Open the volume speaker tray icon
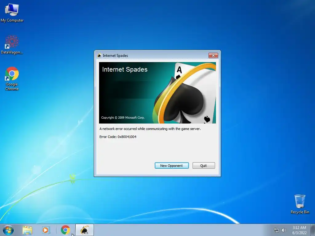 [x=284, y=230]
